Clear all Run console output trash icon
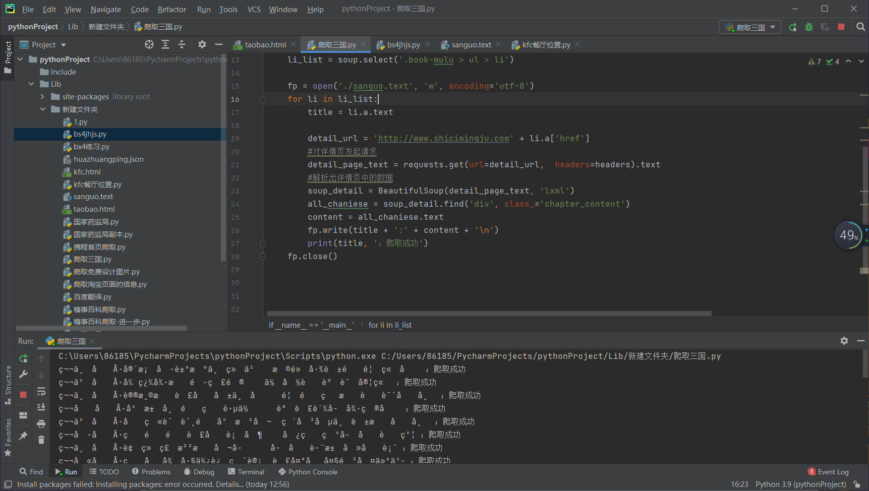This screenshot has height=491, width=869. 41,440
